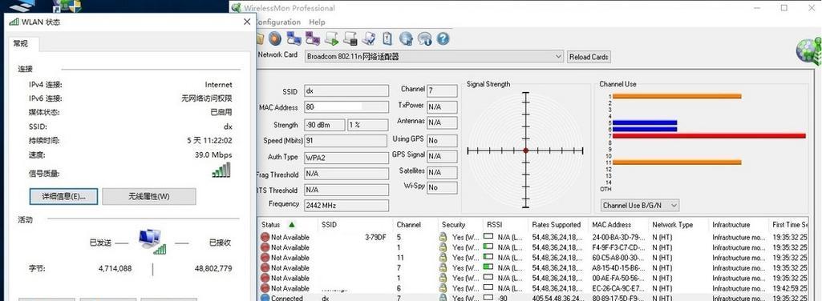Click the Speed field showing 91
The image size is (822, 301).
click(346, 141)
